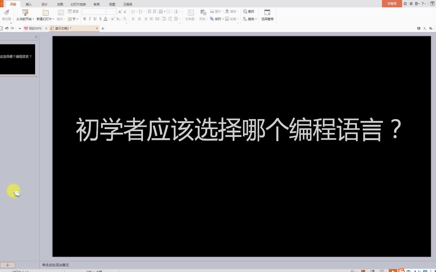Toggle bold formatting
The width and height of the screenshot is (436, 272).
coord(84,19)
